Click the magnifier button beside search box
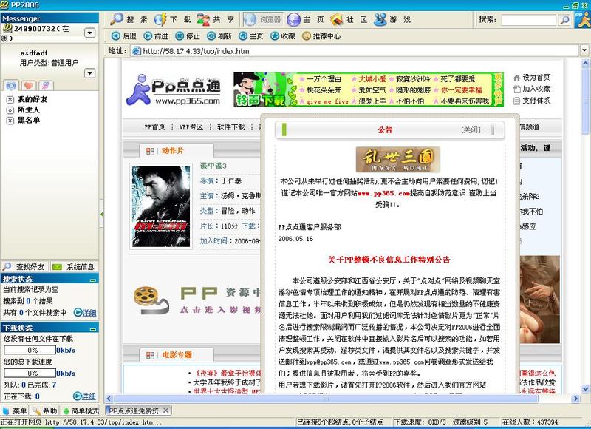This screenshot has height=429, width=591. (x=564, y=20)
